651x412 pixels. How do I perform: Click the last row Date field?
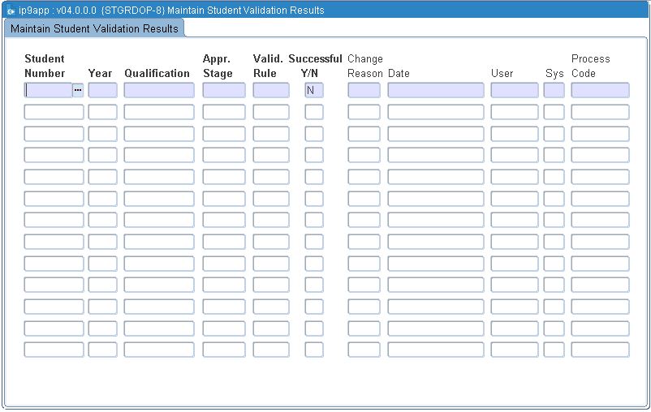pos(436,350)
